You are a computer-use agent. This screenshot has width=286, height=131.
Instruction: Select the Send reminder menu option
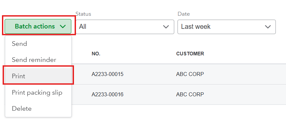[x=34, y=60]
